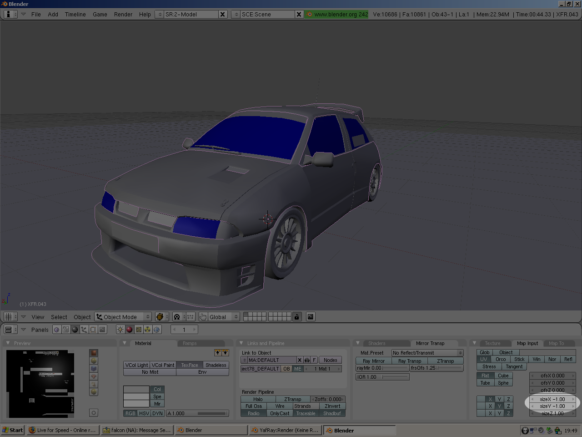Open the 3D view window type selector

[10, 317]
